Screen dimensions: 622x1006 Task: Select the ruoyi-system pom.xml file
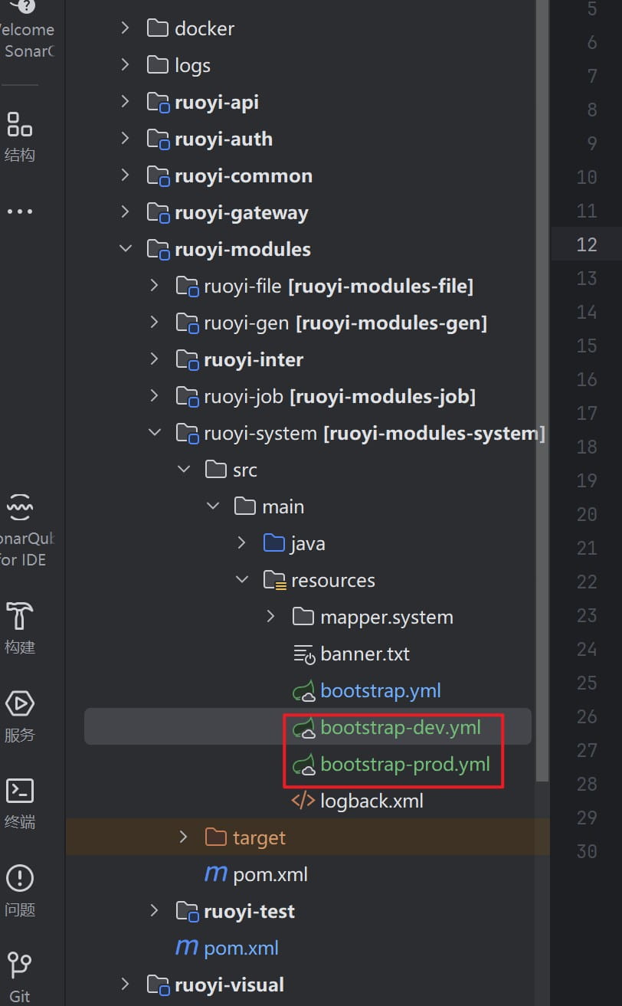click(270, 874)
